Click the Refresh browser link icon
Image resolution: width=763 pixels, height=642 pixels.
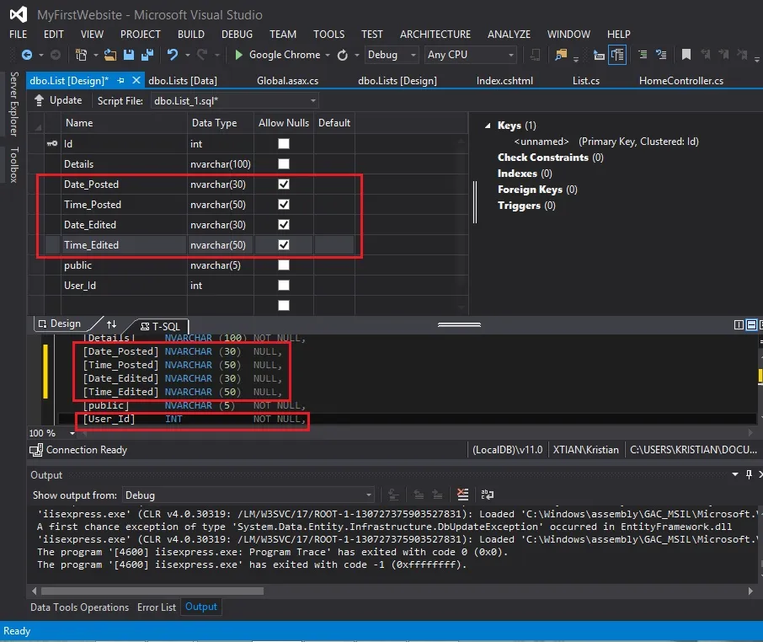[x=343, y=55]
